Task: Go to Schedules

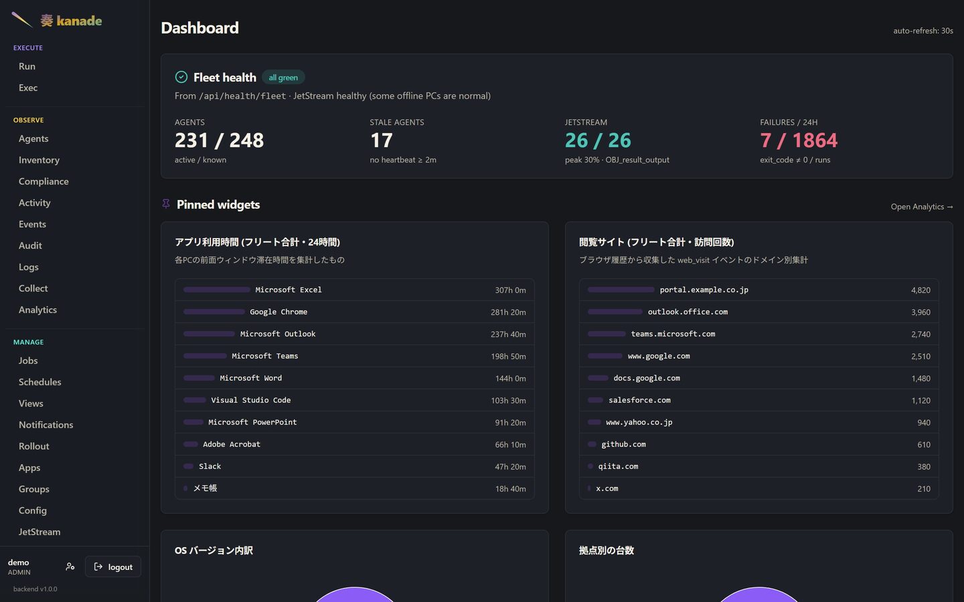Action: pyautogui.click(x=75, y=382)
